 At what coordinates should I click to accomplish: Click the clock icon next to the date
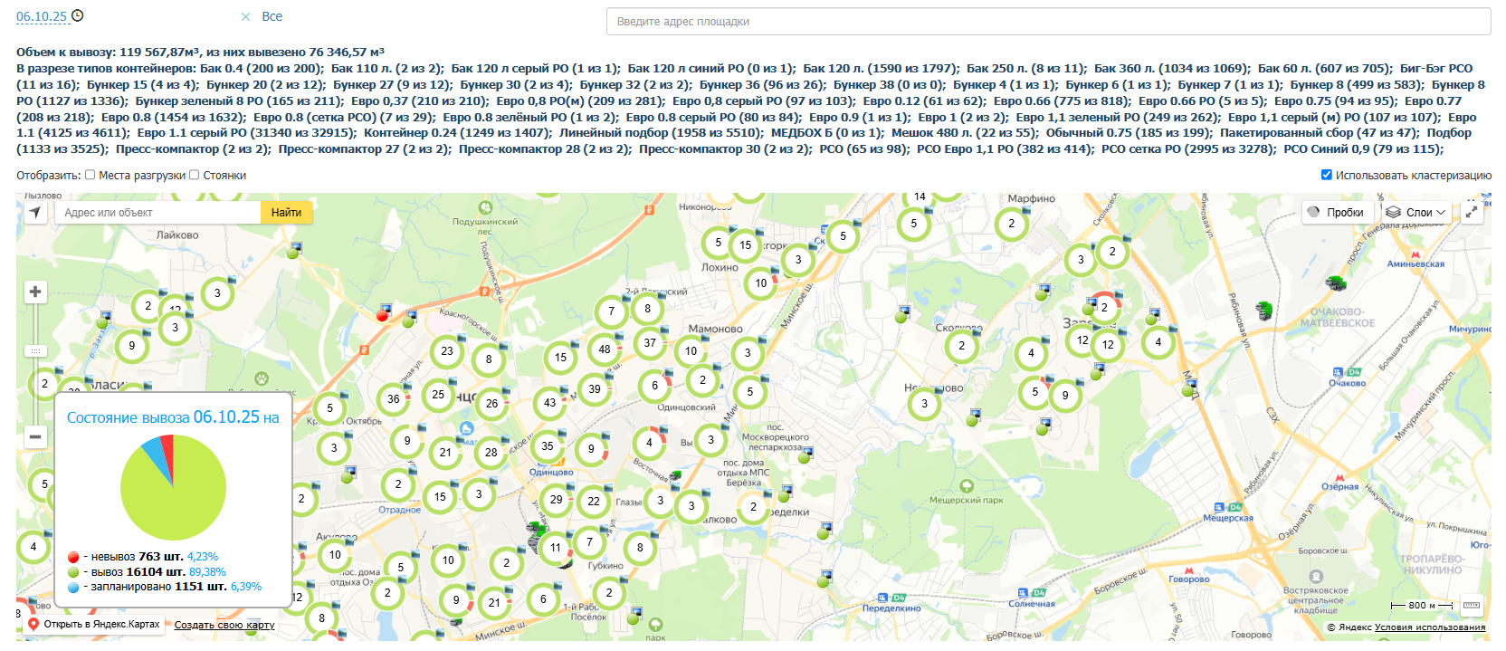(78, 15)
